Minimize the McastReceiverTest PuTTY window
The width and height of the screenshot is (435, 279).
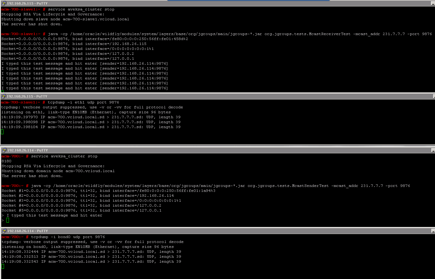click(433, 3)
